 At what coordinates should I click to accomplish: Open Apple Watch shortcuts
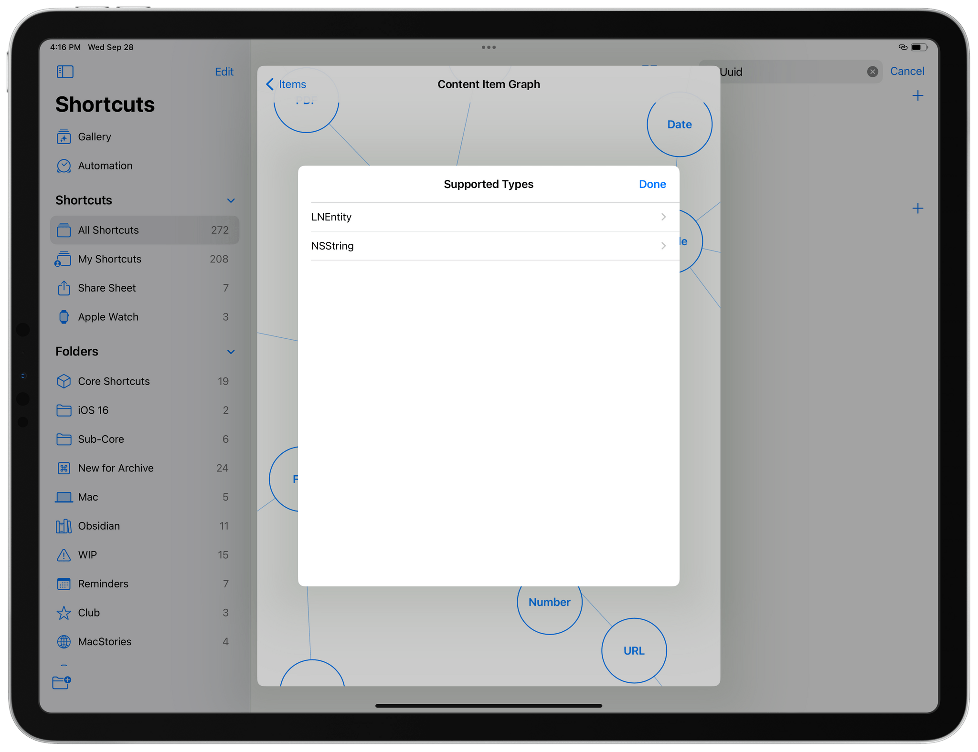pos(144,317)
